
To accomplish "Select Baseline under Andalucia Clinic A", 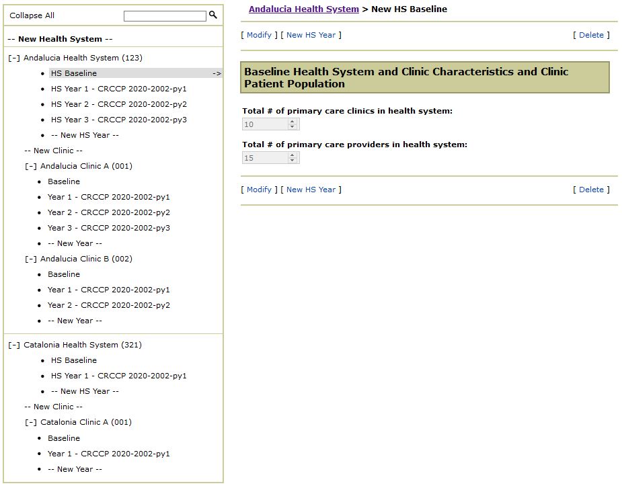I will click(x=64, y=181).
